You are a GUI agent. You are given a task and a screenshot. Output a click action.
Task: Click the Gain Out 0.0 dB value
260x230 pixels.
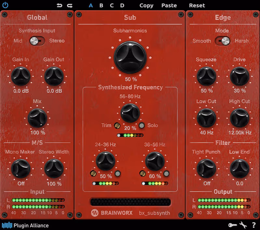[x=54, y=91]
